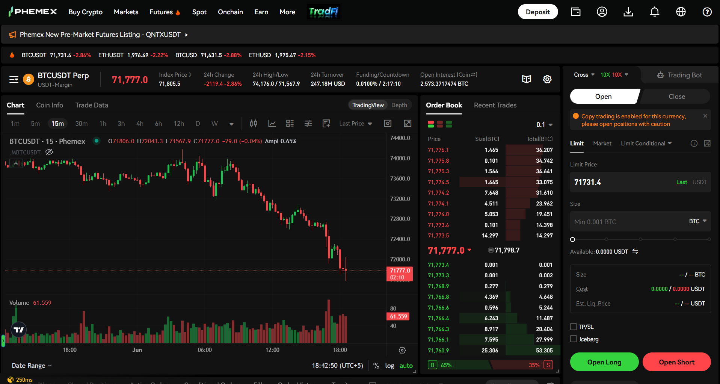Open the chart indicators icon
Image resolution: width=720 pixels, height=384 pixels.
[x=272, y=124]
